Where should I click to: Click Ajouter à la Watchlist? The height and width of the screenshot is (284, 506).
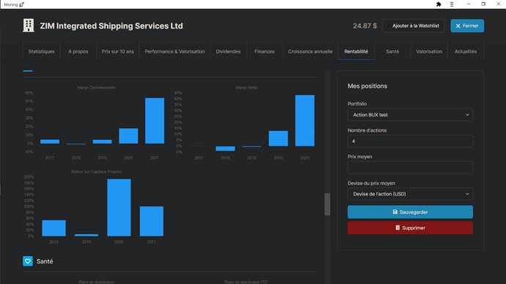click(414, 26)
